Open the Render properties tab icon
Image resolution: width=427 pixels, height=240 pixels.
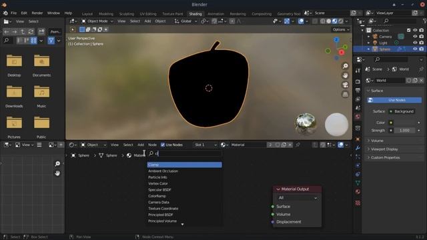[358, 81]
